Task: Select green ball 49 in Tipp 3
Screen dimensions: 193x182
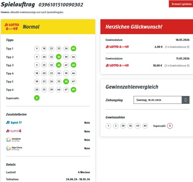Action: pyautogui.click(x=73, y=65)
